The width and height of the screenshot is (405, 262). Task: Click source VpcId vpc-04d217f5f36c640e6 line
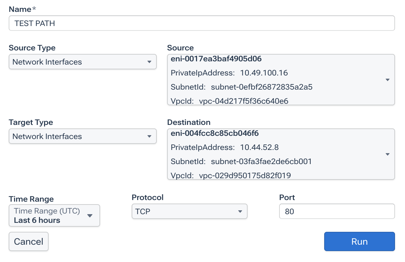pos(229,101)
